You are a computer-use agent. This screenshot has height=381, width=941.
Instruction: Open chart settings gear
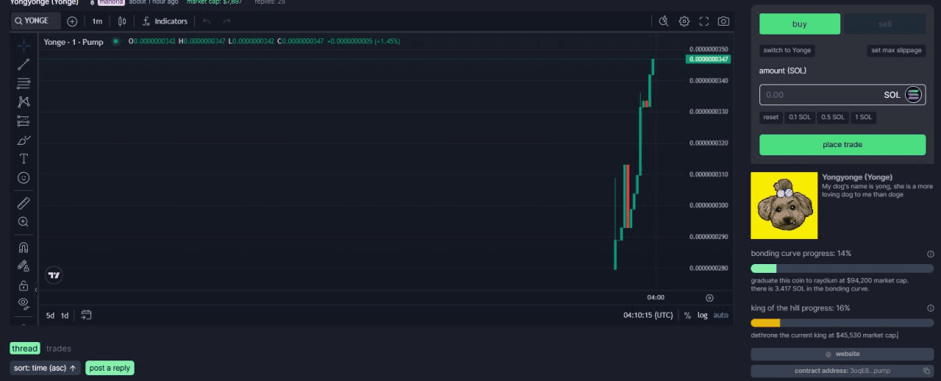coord(684,21)
